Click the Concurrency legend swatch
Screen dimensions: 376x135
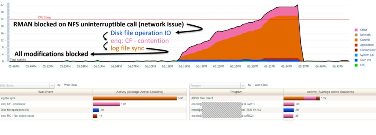point(356,50)
